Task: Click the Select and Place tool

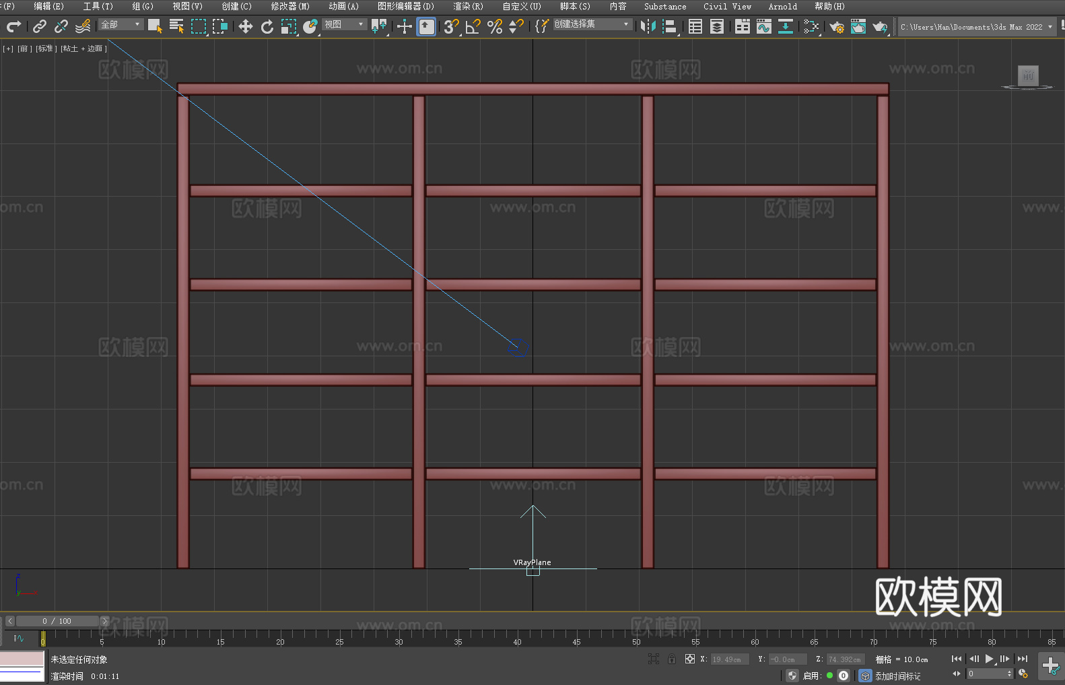Action: pyautogui.click(x=310, y=26)
